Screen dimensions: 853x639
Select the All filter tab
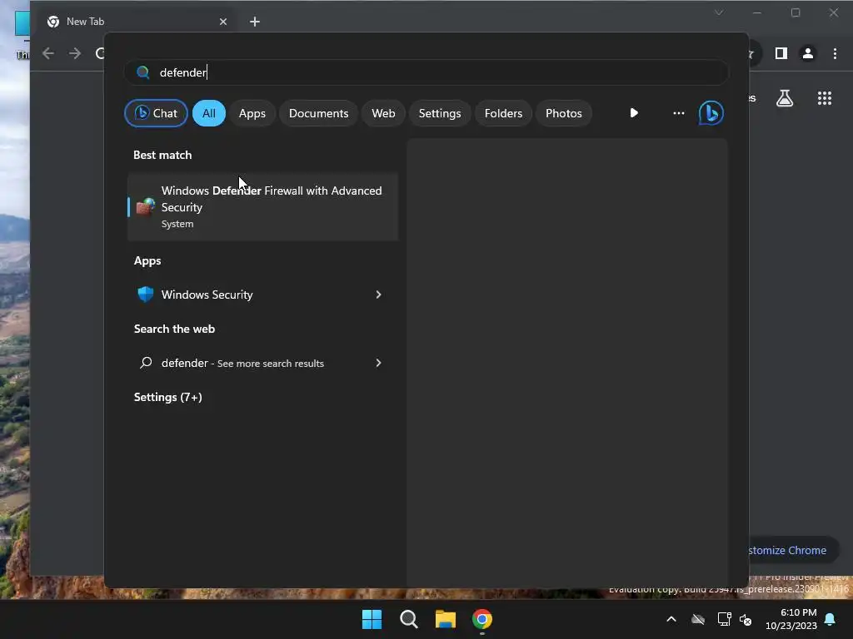click(x=209, y=113)
